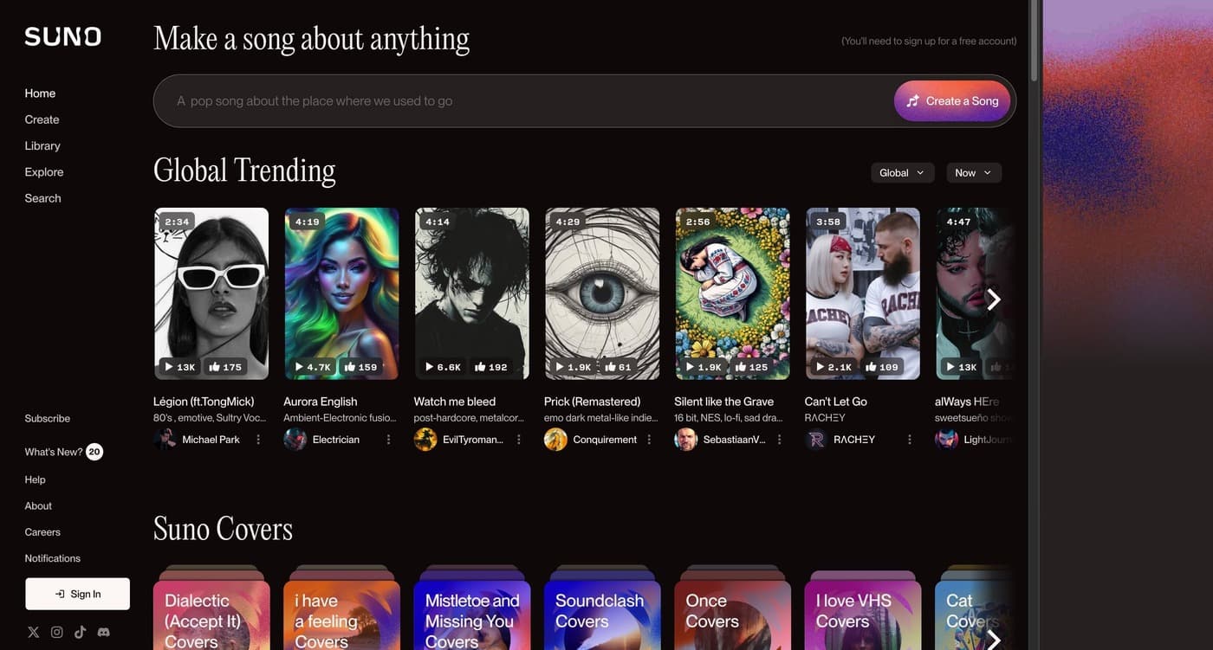1213x650 pixels.
Task: Go to Home in sidebar
Action: tap(40, 93)
